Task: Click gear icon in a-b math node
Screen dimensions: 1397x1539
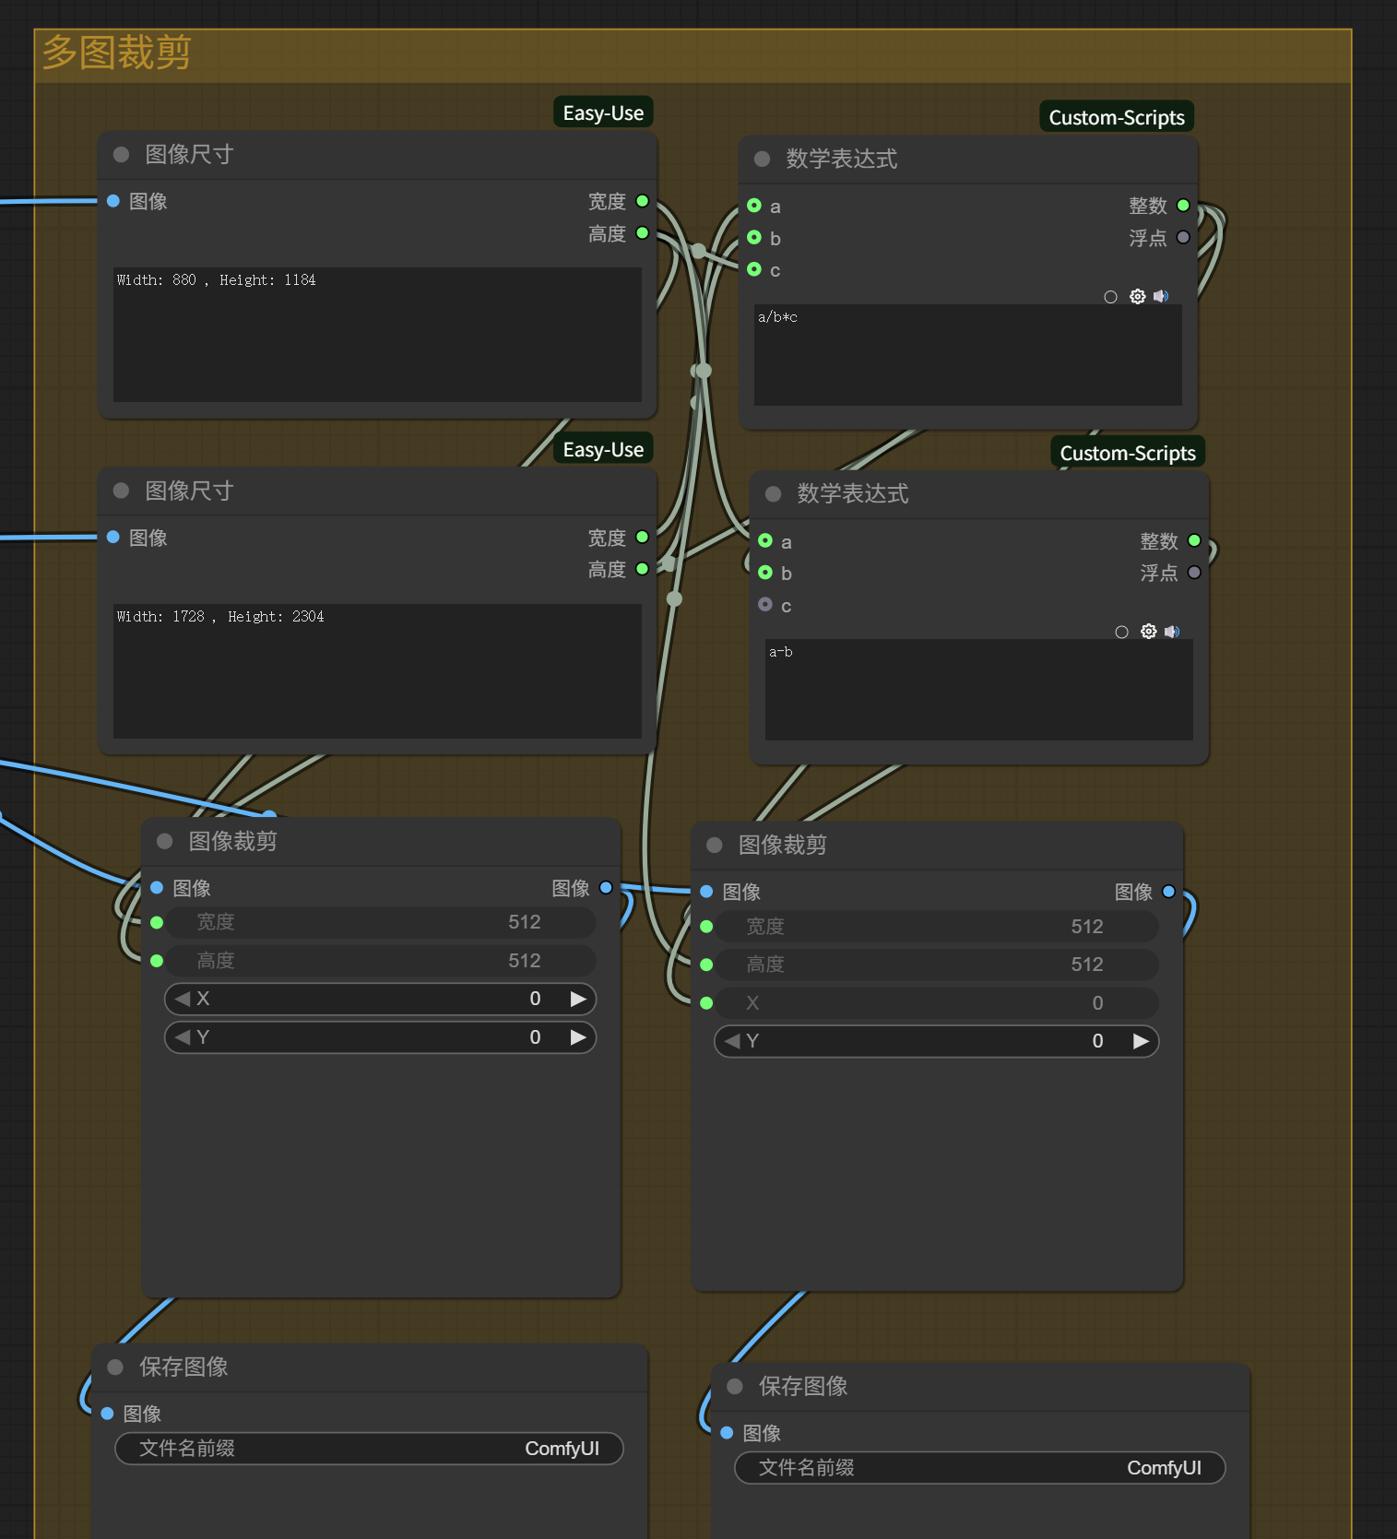Action: click(1148, 632)
